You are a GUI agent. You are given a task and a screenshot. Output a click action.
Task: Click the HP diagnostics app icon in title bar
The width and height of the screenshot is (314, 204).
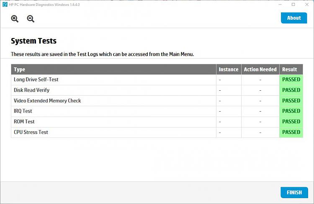click(x=5, y=5)
